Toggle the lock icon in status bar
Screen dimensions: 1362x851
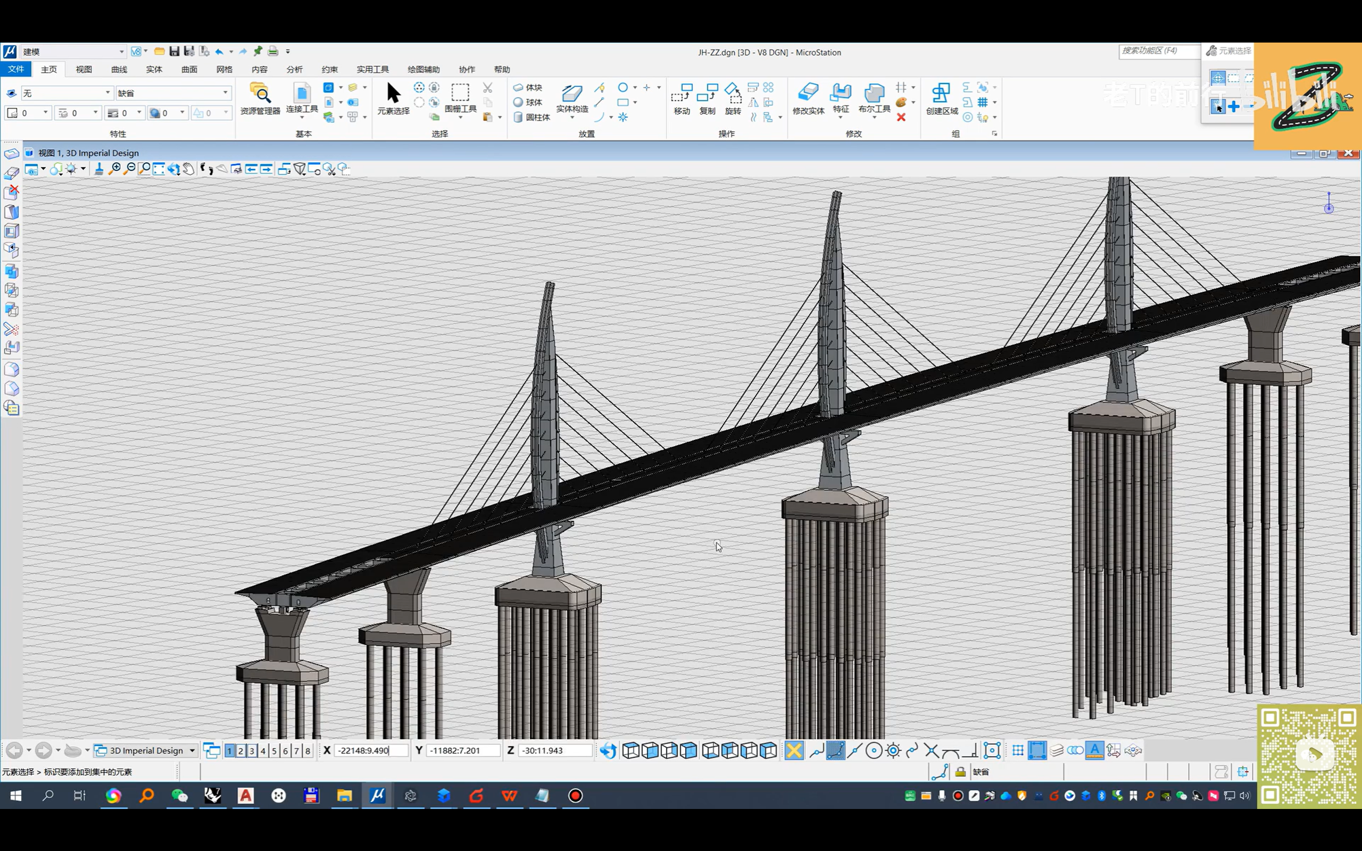960,772
